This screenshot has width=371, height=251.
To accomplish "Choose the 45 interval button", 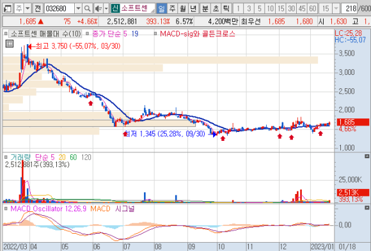I will pyautogui.click(x=302, y=9).
